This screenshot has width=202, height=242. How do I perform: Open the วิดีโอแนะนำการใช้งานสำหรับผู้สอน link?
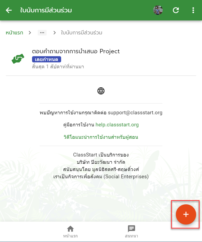point(101,137)
